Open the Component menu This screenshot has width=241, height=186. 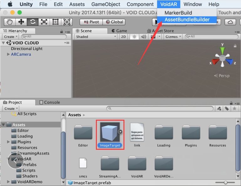click(140, 4)
